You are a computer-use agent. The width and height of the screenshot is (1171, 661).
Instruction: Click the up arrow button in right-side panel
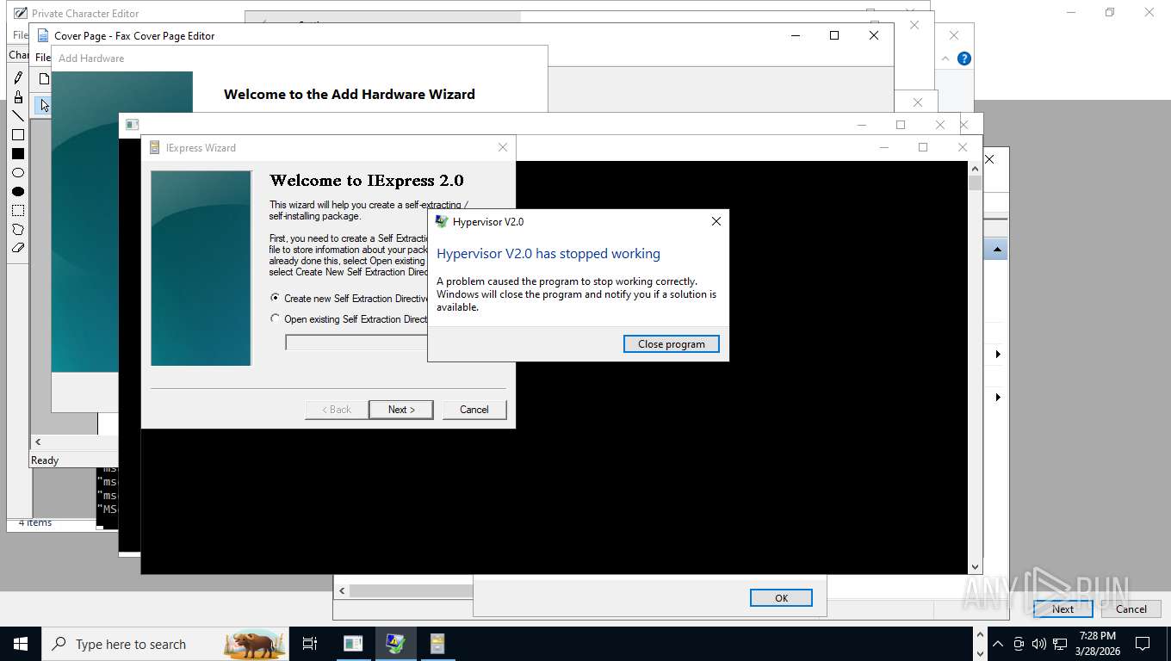click(996, 250)
